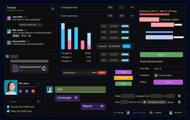
Task: Click the red STOP timer button
Action: tap(102, 73)
